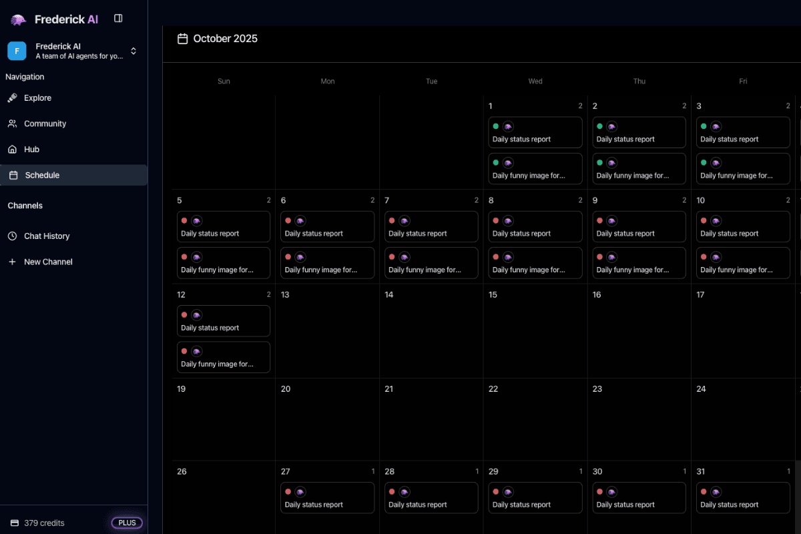The height and width of the screenshot is (534, 801).
Task: Select the Explore flashlight icon
Action: (x=13, y=97)
